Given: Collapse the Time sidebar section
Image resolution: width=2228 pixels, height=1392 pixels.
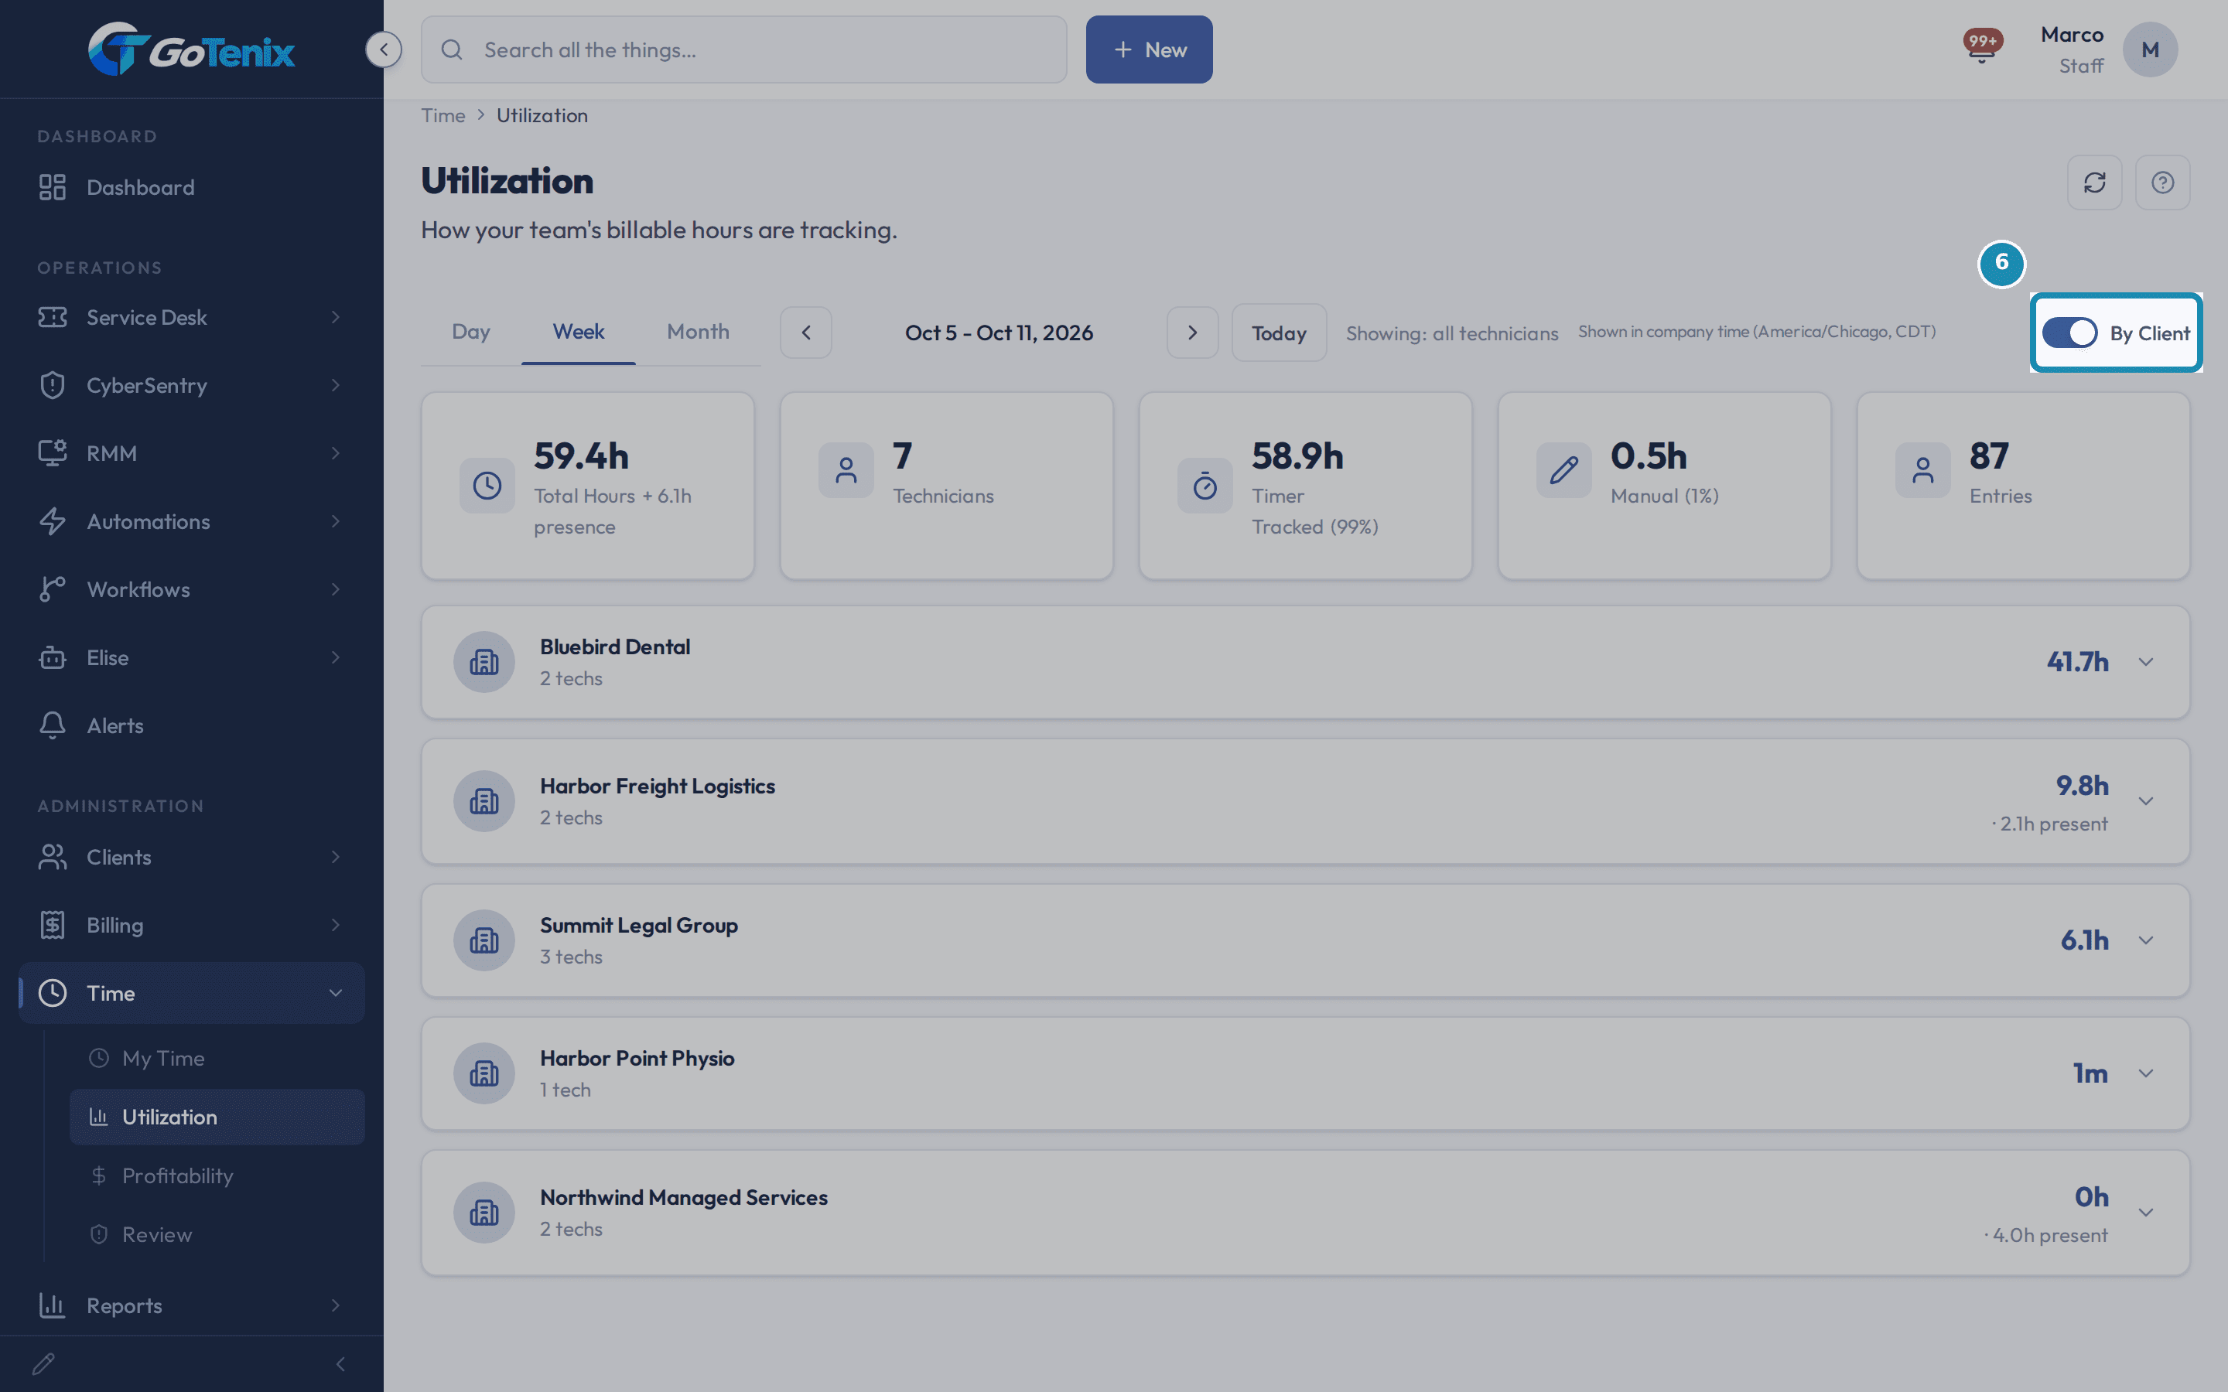Looking at the screenshot, I should [192, 992].
